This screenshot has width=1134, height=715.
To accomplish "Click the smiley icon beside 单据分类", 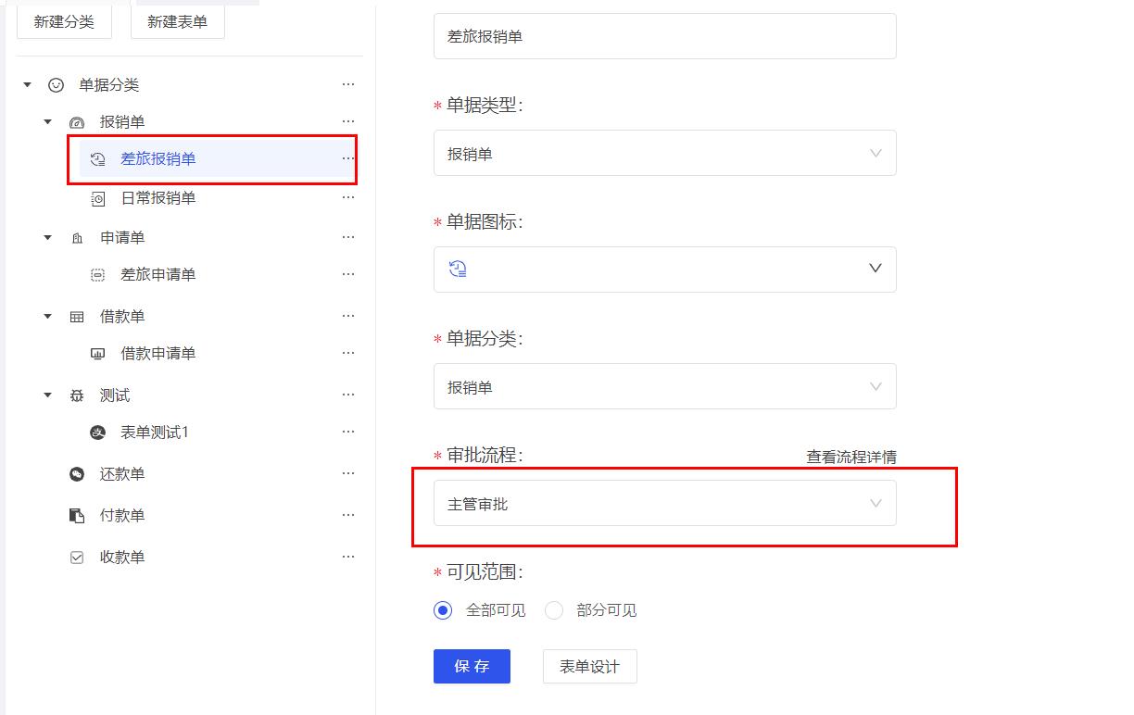I will pyautogui.click(x=57, y=84).
